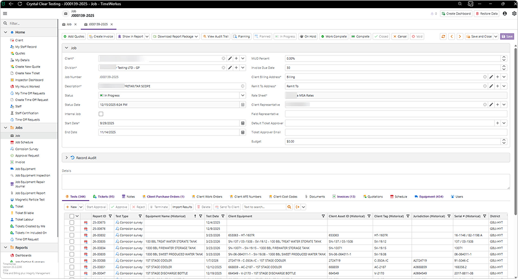518x279 pixels.
Task: Collapse the Jobs tree group
Action: pos(5,127)
